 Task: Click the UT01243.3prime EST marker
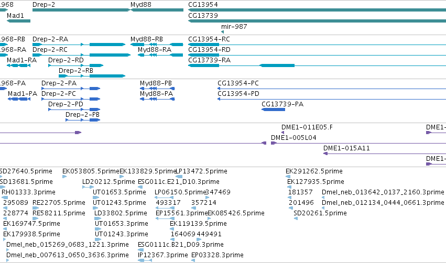click(x=98, y=239)
